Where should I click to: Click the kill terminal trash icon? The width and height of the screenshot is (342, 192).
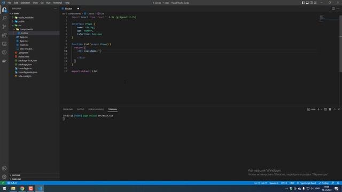pyautogui.click(x=330, y=109)
